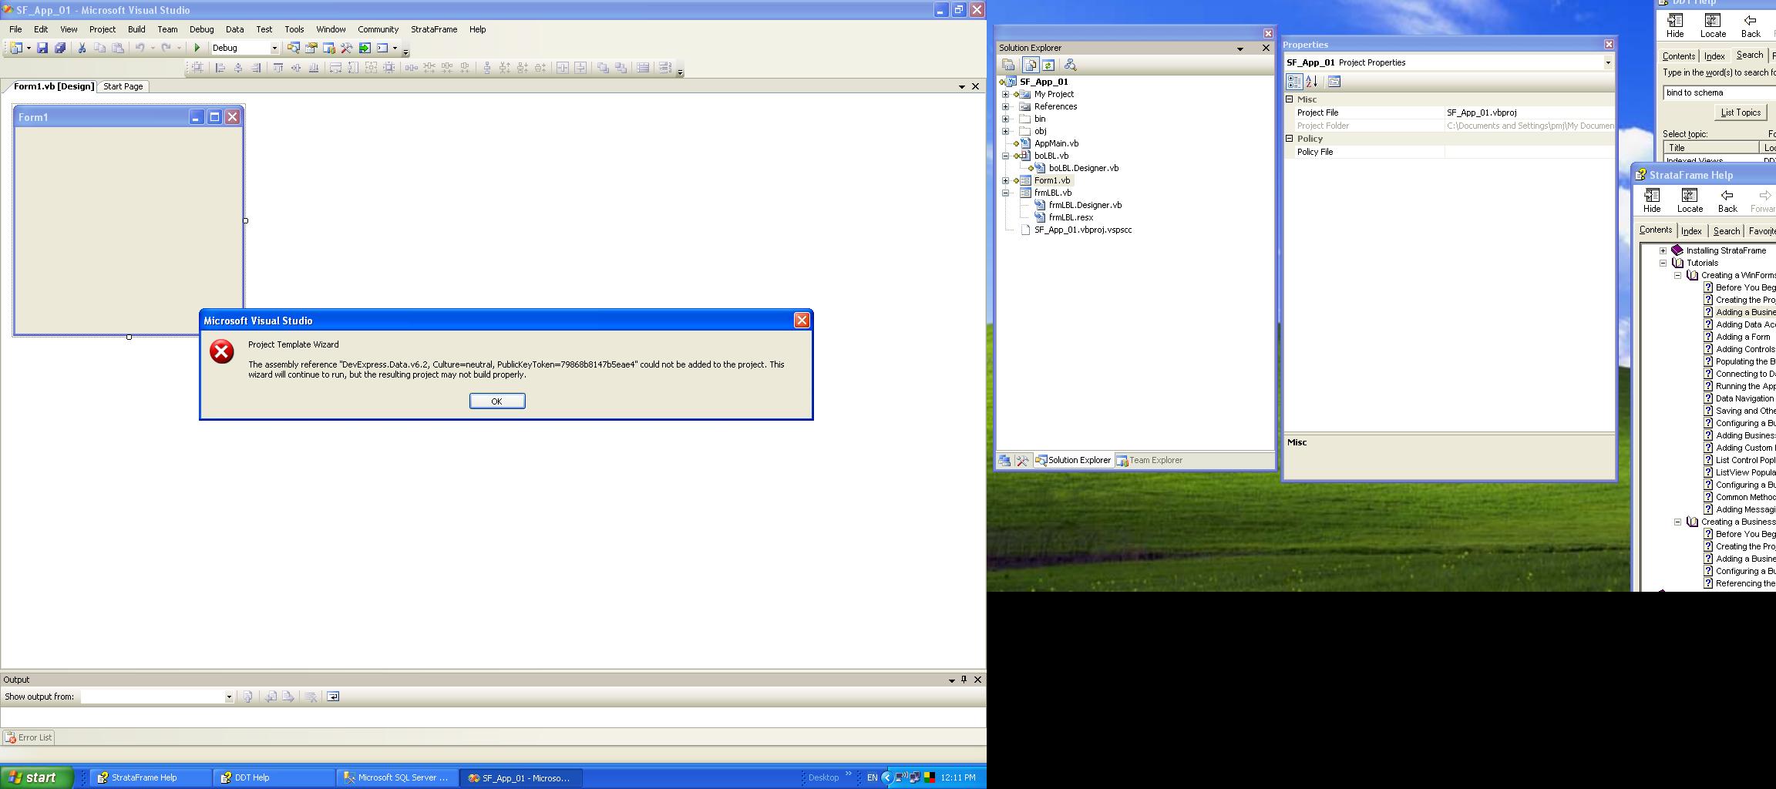Image resolution: width=1776 pixels, height=789 pixels.
Task: Click the Property Pages icon in Properties
Action: (1334, 82)
